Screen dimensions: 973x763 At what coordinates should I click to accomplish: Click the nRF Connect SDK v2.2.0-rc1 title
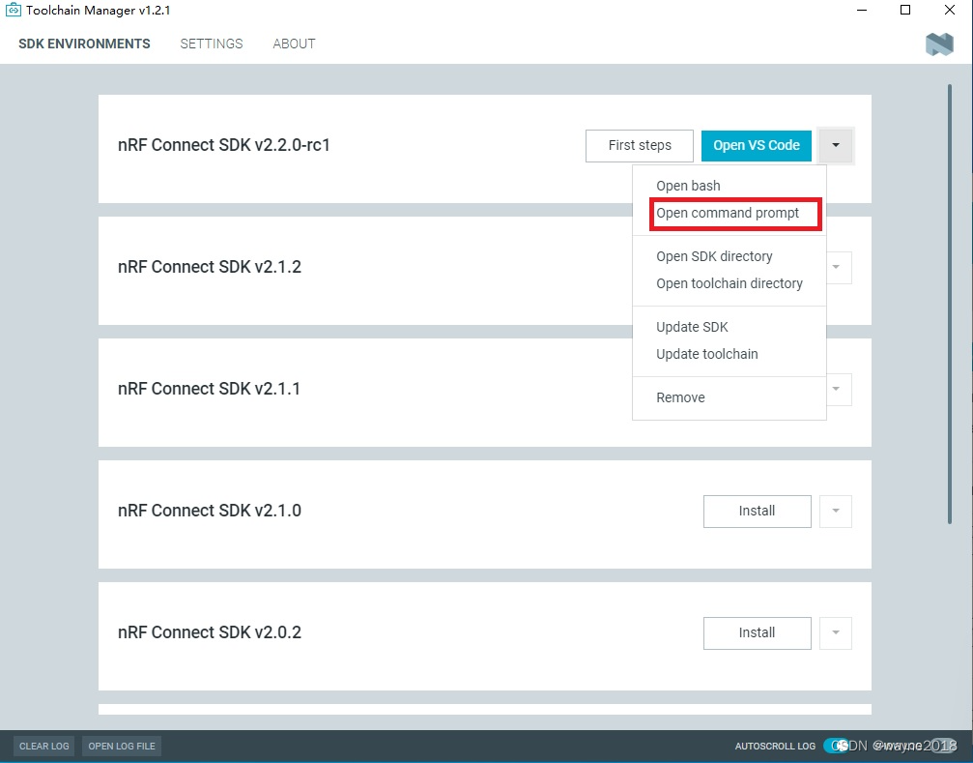224,145
